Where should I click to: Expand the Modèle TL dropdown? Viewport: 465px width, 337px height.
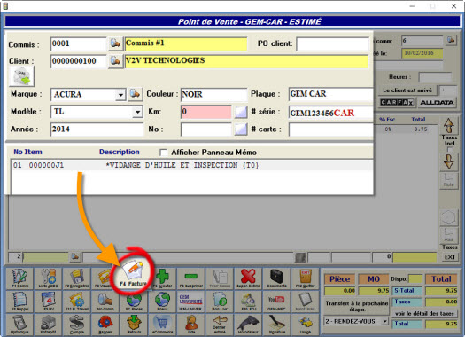click(x=137, y=113)
